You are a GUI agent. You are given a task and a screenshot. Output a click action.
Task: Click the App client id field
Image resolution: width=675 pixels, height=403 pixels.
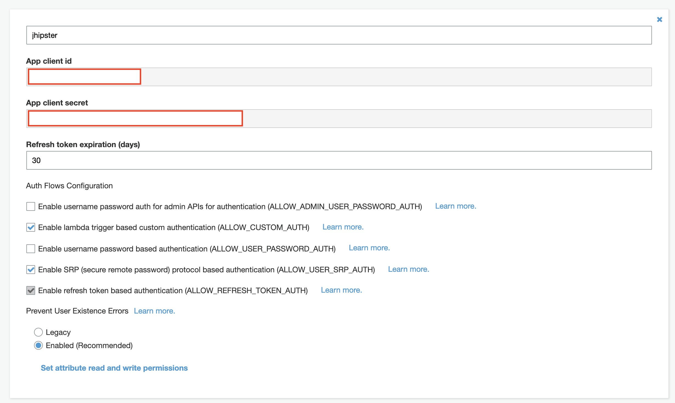339,77
